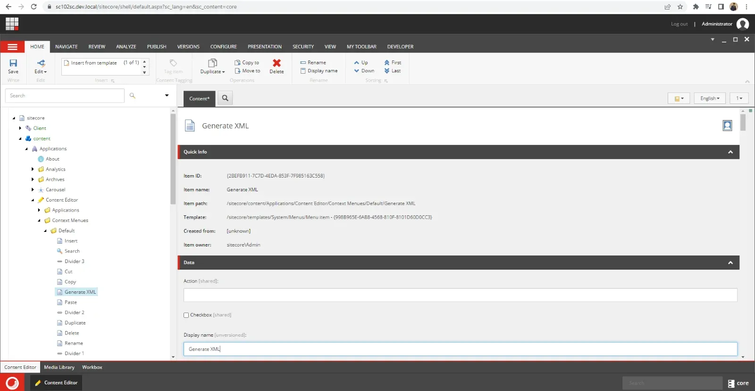Select the About tree item

click(52, 159)
